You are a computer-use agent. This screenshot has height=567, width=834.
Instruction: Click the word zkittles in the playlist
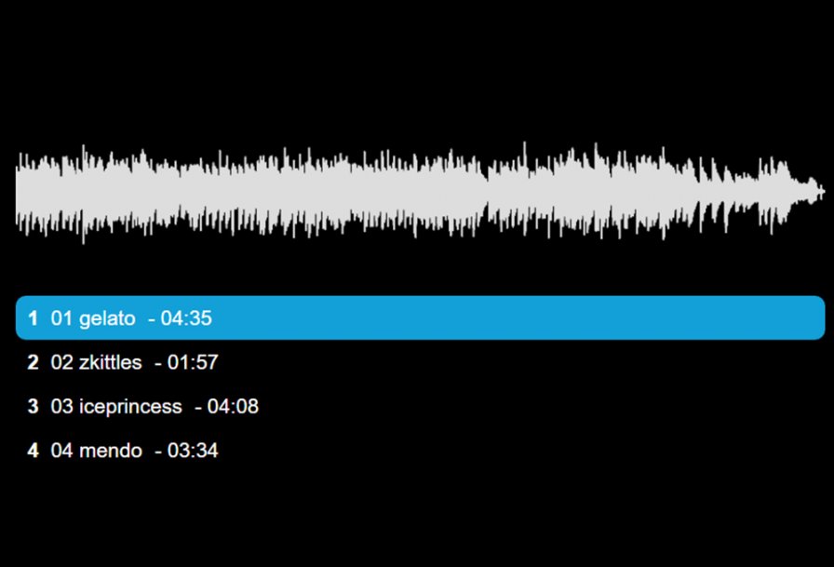click(x=110, y=362)
